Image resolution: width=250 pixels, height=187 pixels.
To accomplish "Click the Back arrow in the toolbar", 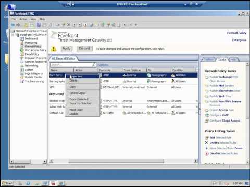I will (12, 25).
